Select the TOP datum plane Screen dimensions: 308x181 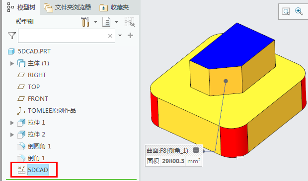click(x=34, y=87)
